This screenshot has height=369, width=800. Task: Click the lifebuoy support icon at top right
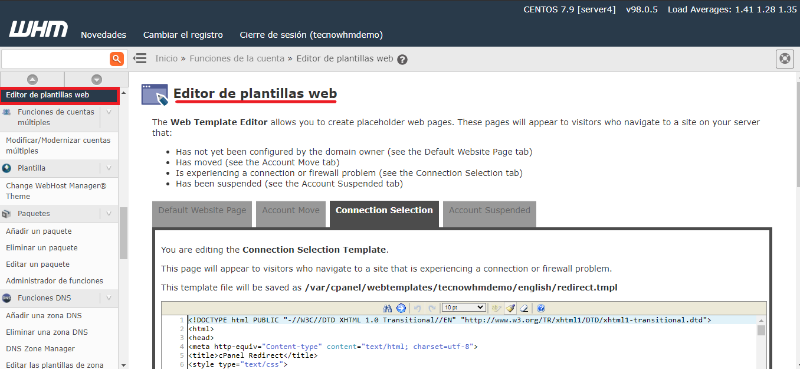tap(785, 58)
